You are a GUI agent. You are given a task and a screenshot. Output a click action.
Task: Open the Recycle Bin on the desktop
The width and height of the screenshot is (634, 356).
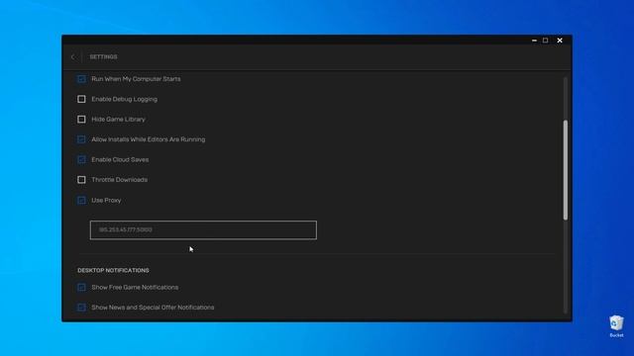pyautogui.click(x=616, y=325)
